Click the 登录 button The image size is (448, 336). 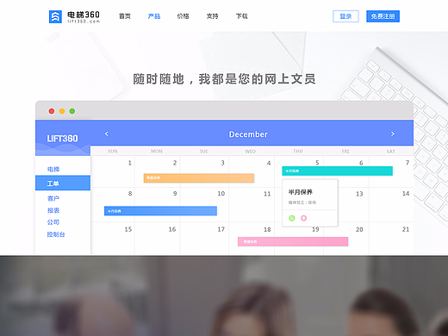click(345, 16)
